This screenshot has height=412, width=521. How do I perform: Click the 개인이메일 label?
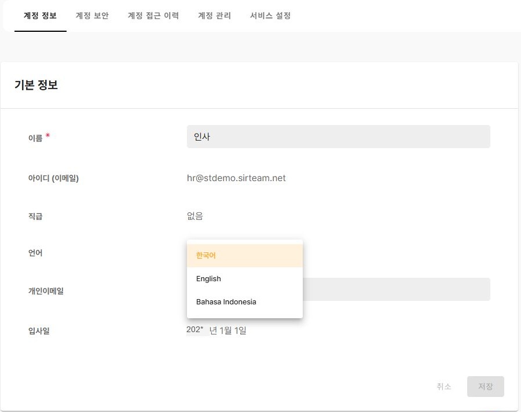[x=46, y=291]
